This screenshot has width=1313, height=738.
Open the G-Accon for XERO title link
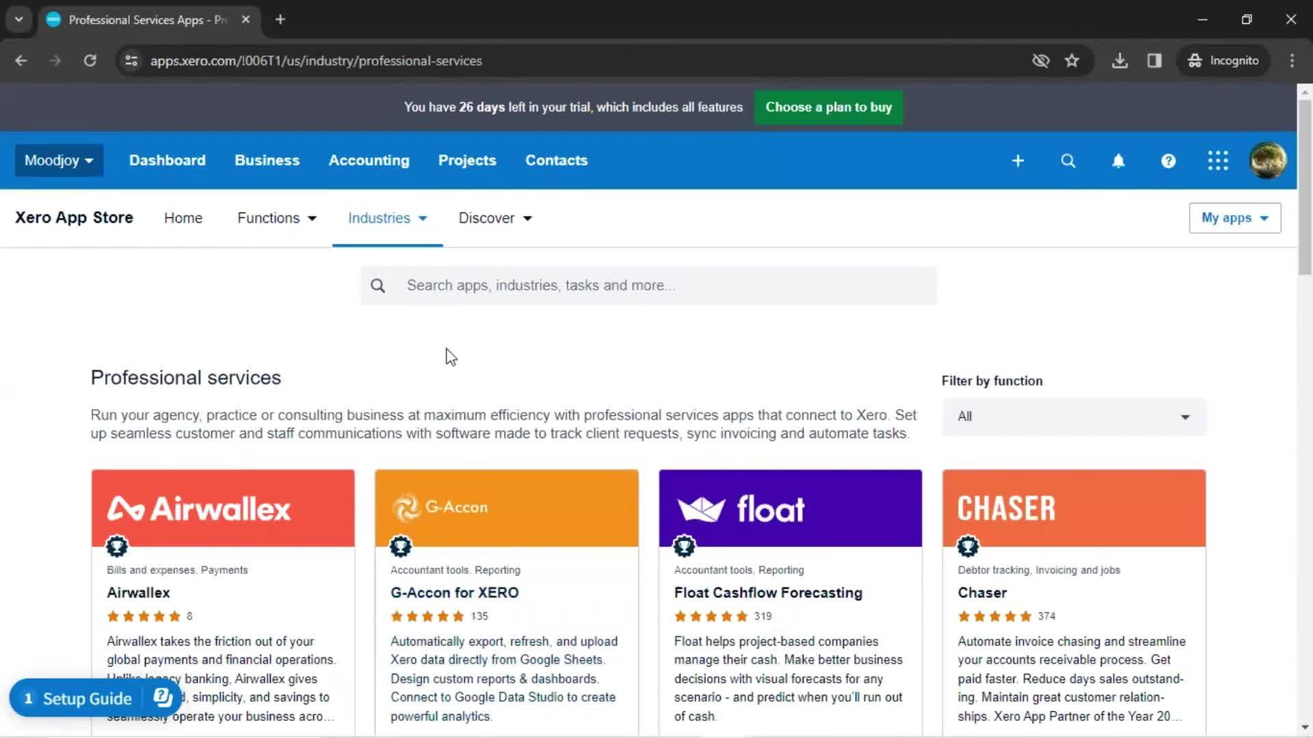pyautogui.click(x=454, y=593)
